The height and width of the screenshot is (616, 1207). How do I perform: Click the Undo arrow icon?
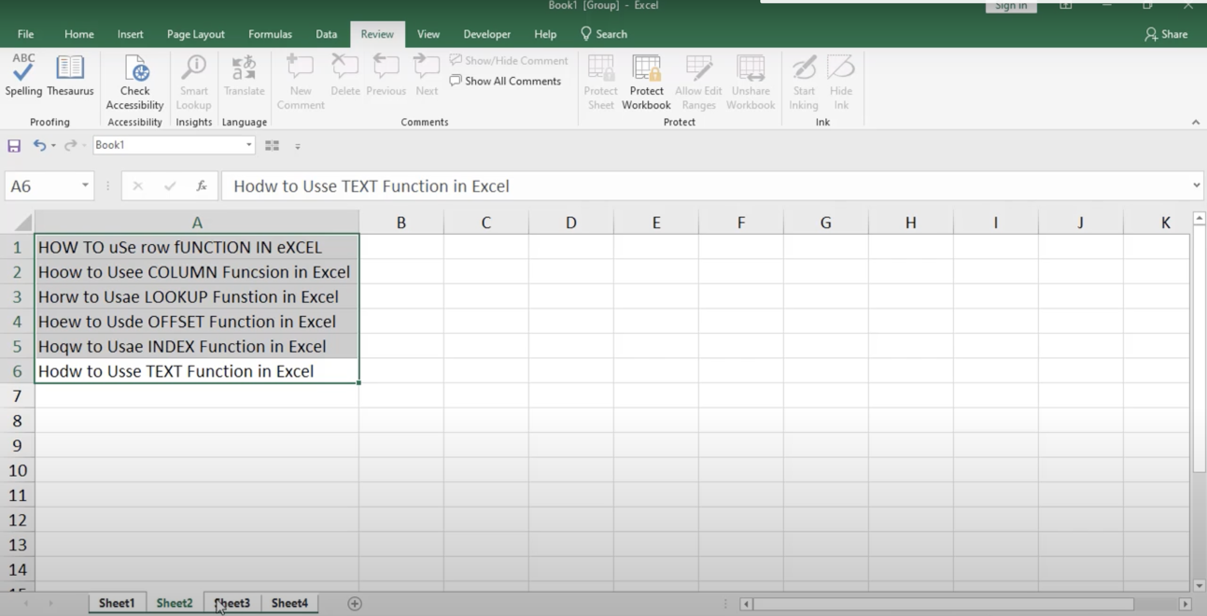coord(39,145)
